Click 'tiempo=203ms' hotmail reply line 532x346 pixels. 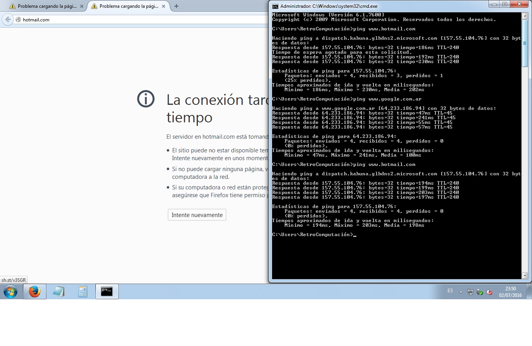(x=365, y=192)
